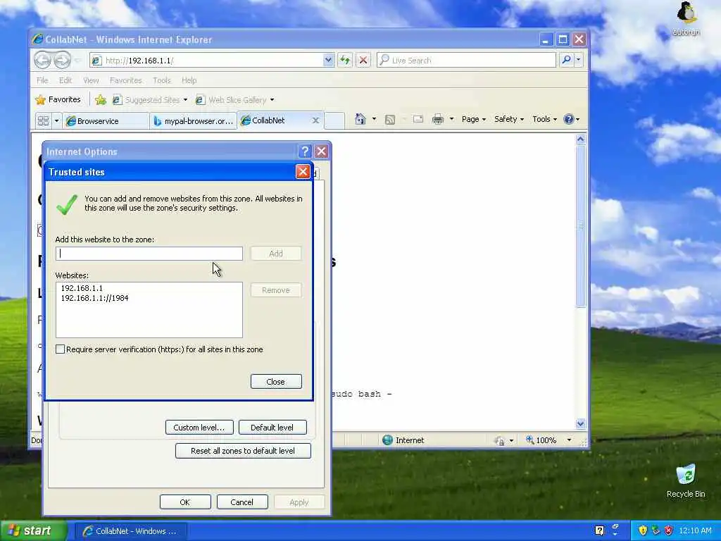Enable Require server verification checkbox
721x541 pixels.
coord(61,349)
